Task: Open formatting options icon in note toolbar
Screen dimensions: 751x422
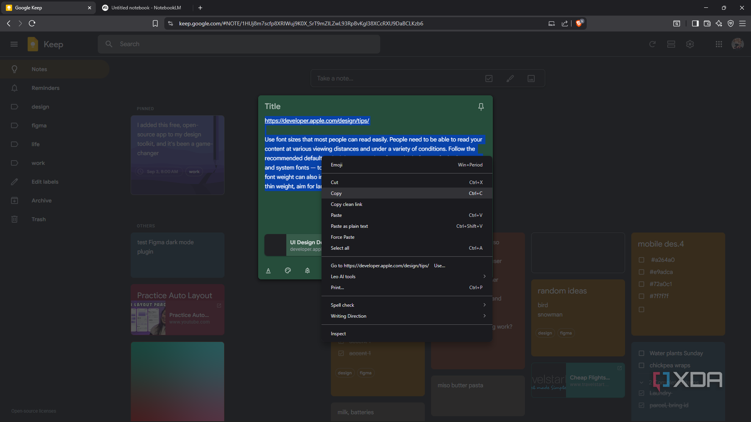Action: click(268, 271)
